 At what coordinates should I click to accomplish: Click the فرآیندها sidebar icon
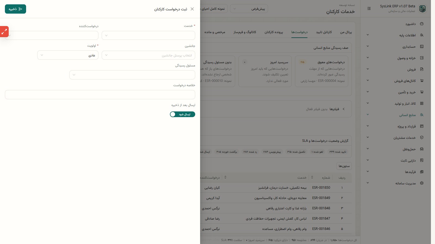pos(422,172)
